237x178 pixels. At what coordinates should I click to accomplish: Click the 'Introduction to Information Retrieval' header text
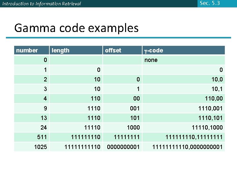(x=42, y=4)
